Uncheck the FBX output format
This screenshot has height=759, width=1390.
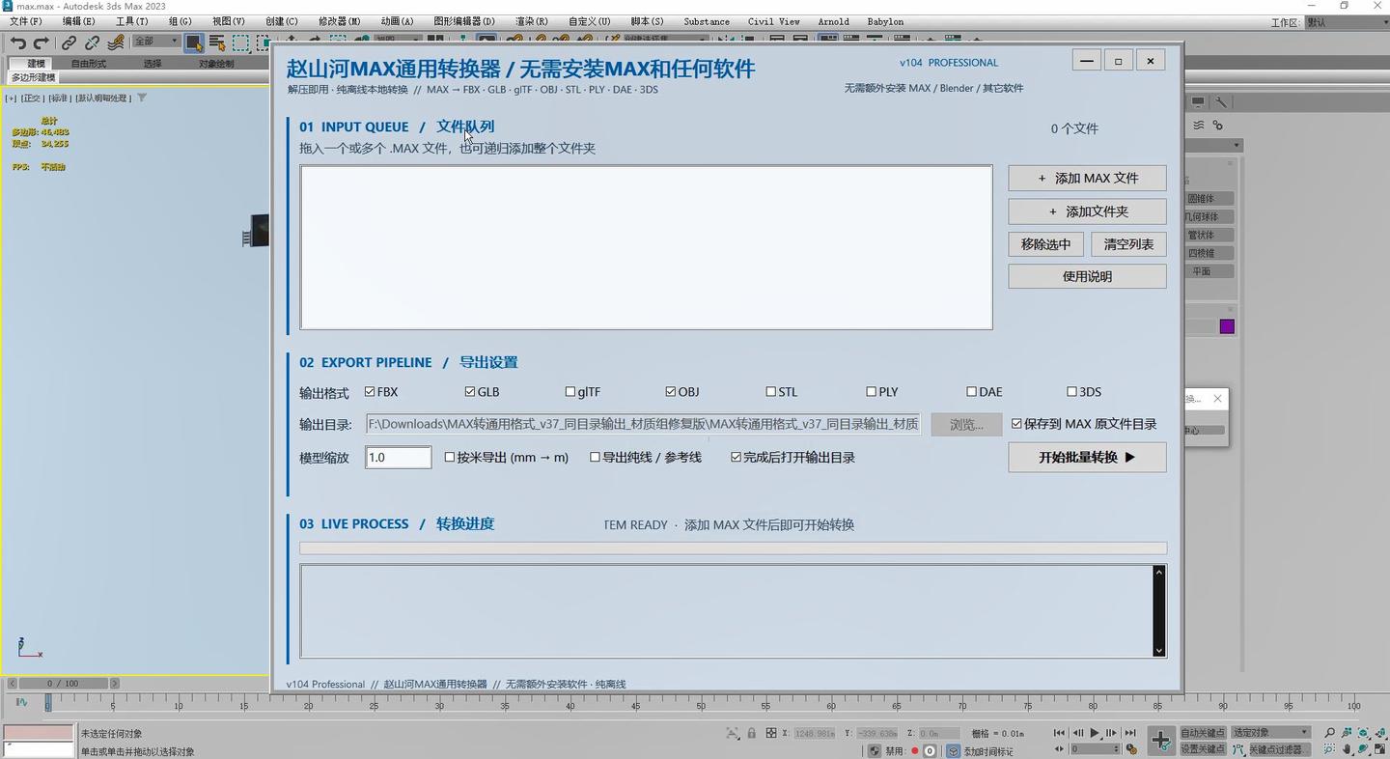[370, 392]
